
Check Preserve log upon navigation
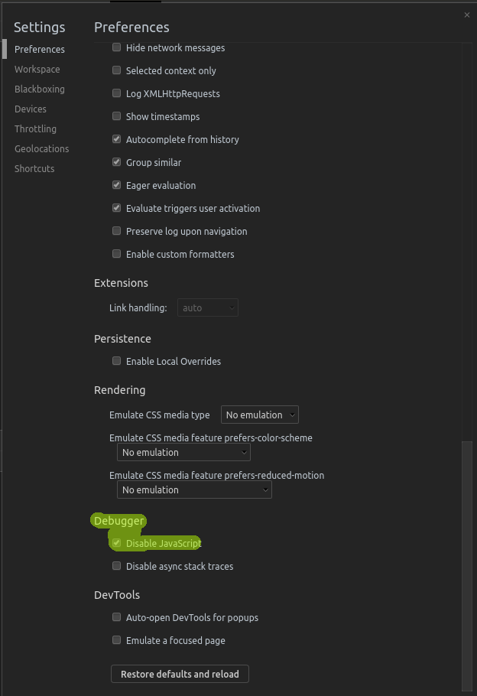(117, 231)
